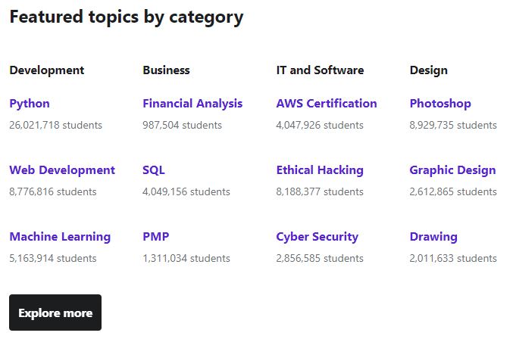The image size is (513, 339).
Task: Open the PMP topic link
Action: [x=156, y=237]
